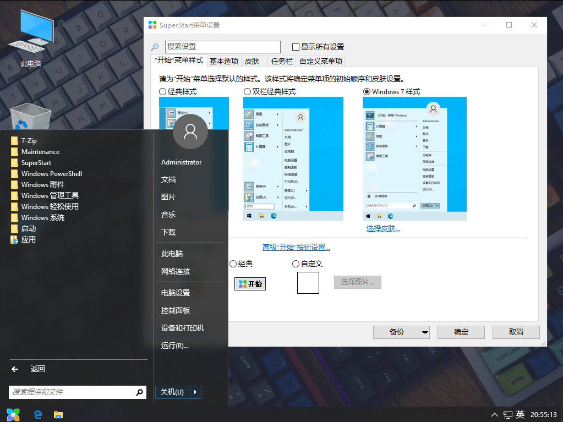Image resolution: width=563 pixels, height=422 pixels.
Task: Open Internet Explorer from taskbar
Action: pyautogui.click(x=38, y=415)
